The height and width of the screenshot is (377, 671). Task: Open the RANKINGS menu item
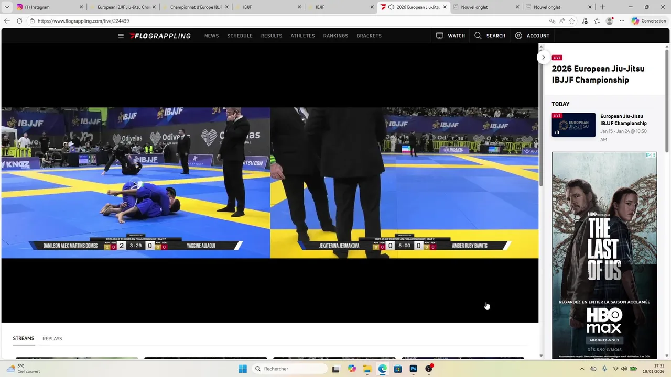coord(335,36)
